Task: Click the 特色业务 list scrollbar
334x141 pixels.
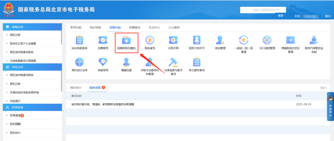Action: coord(61,81)
